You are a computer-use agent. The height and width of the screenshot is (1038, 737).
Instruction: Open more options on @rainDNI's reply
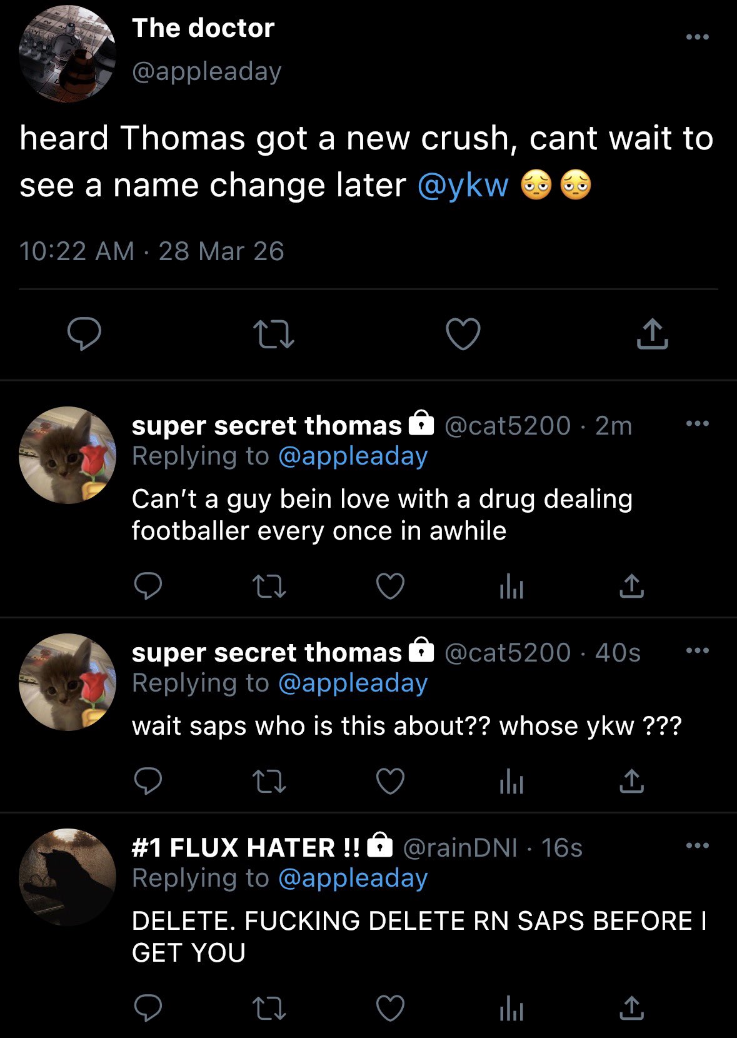click(x=697, y=846)
